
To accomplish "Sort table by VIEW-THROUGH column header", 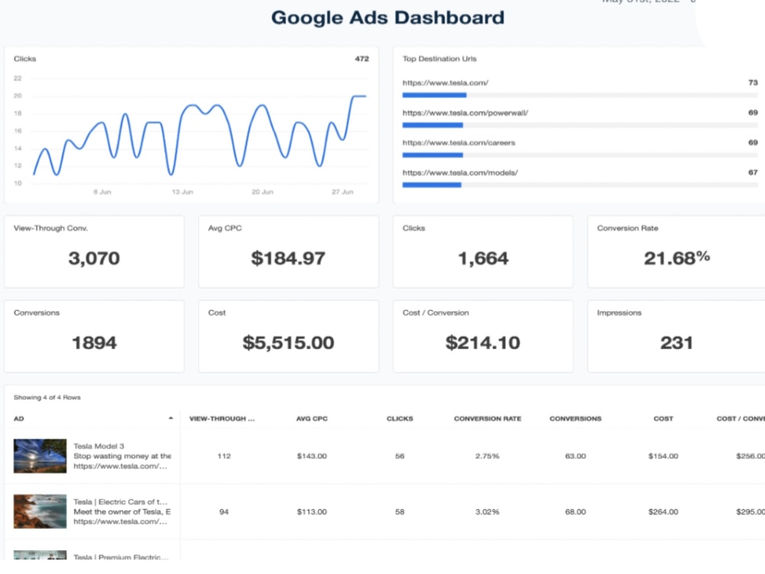I will point(222,419).
